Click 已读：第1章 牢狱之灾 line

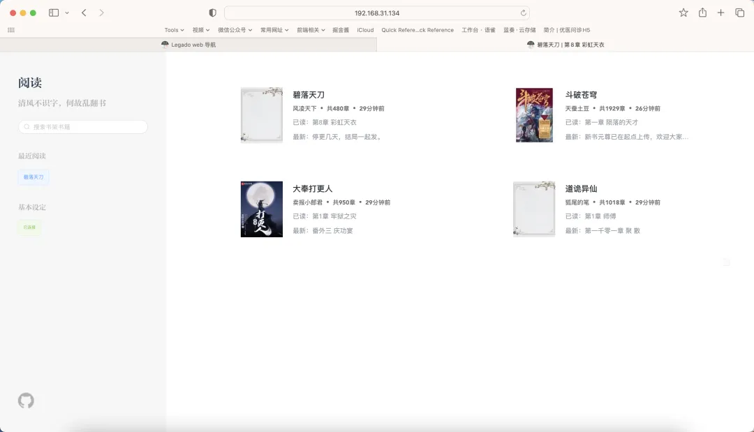(x=325, y=216)
